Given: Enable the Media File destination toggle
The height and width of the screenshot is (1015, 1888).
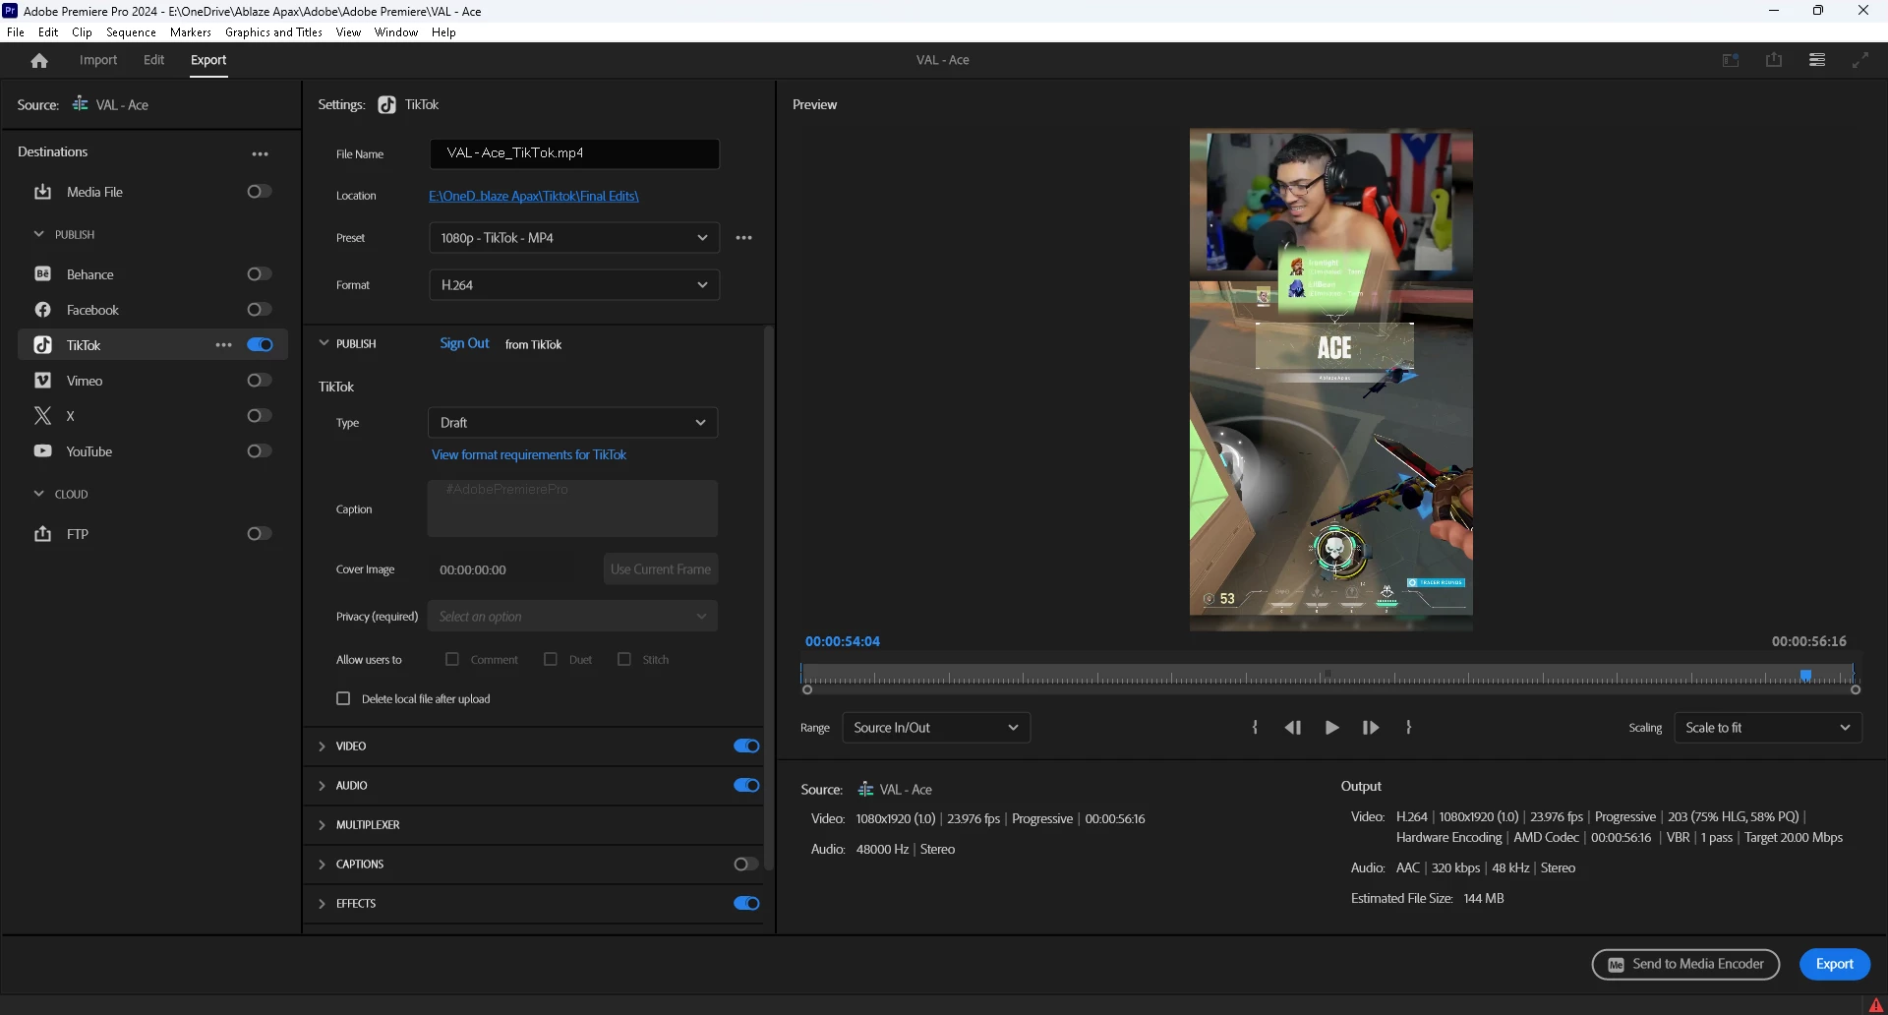Looking at the screenshot, I should [x=260, y=192].
